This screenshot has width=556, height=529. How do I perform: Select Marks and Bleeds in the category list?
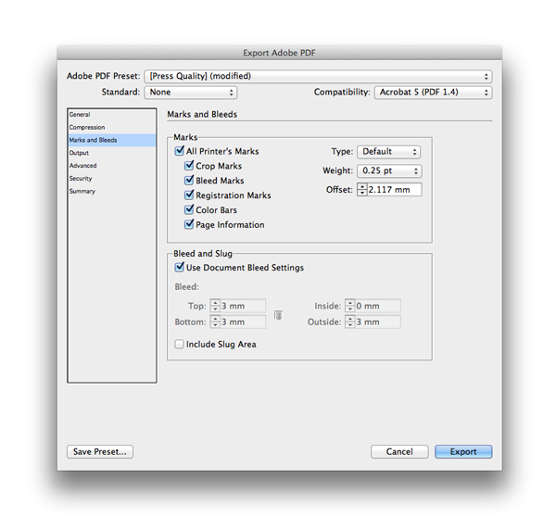[x=112, y=140]
